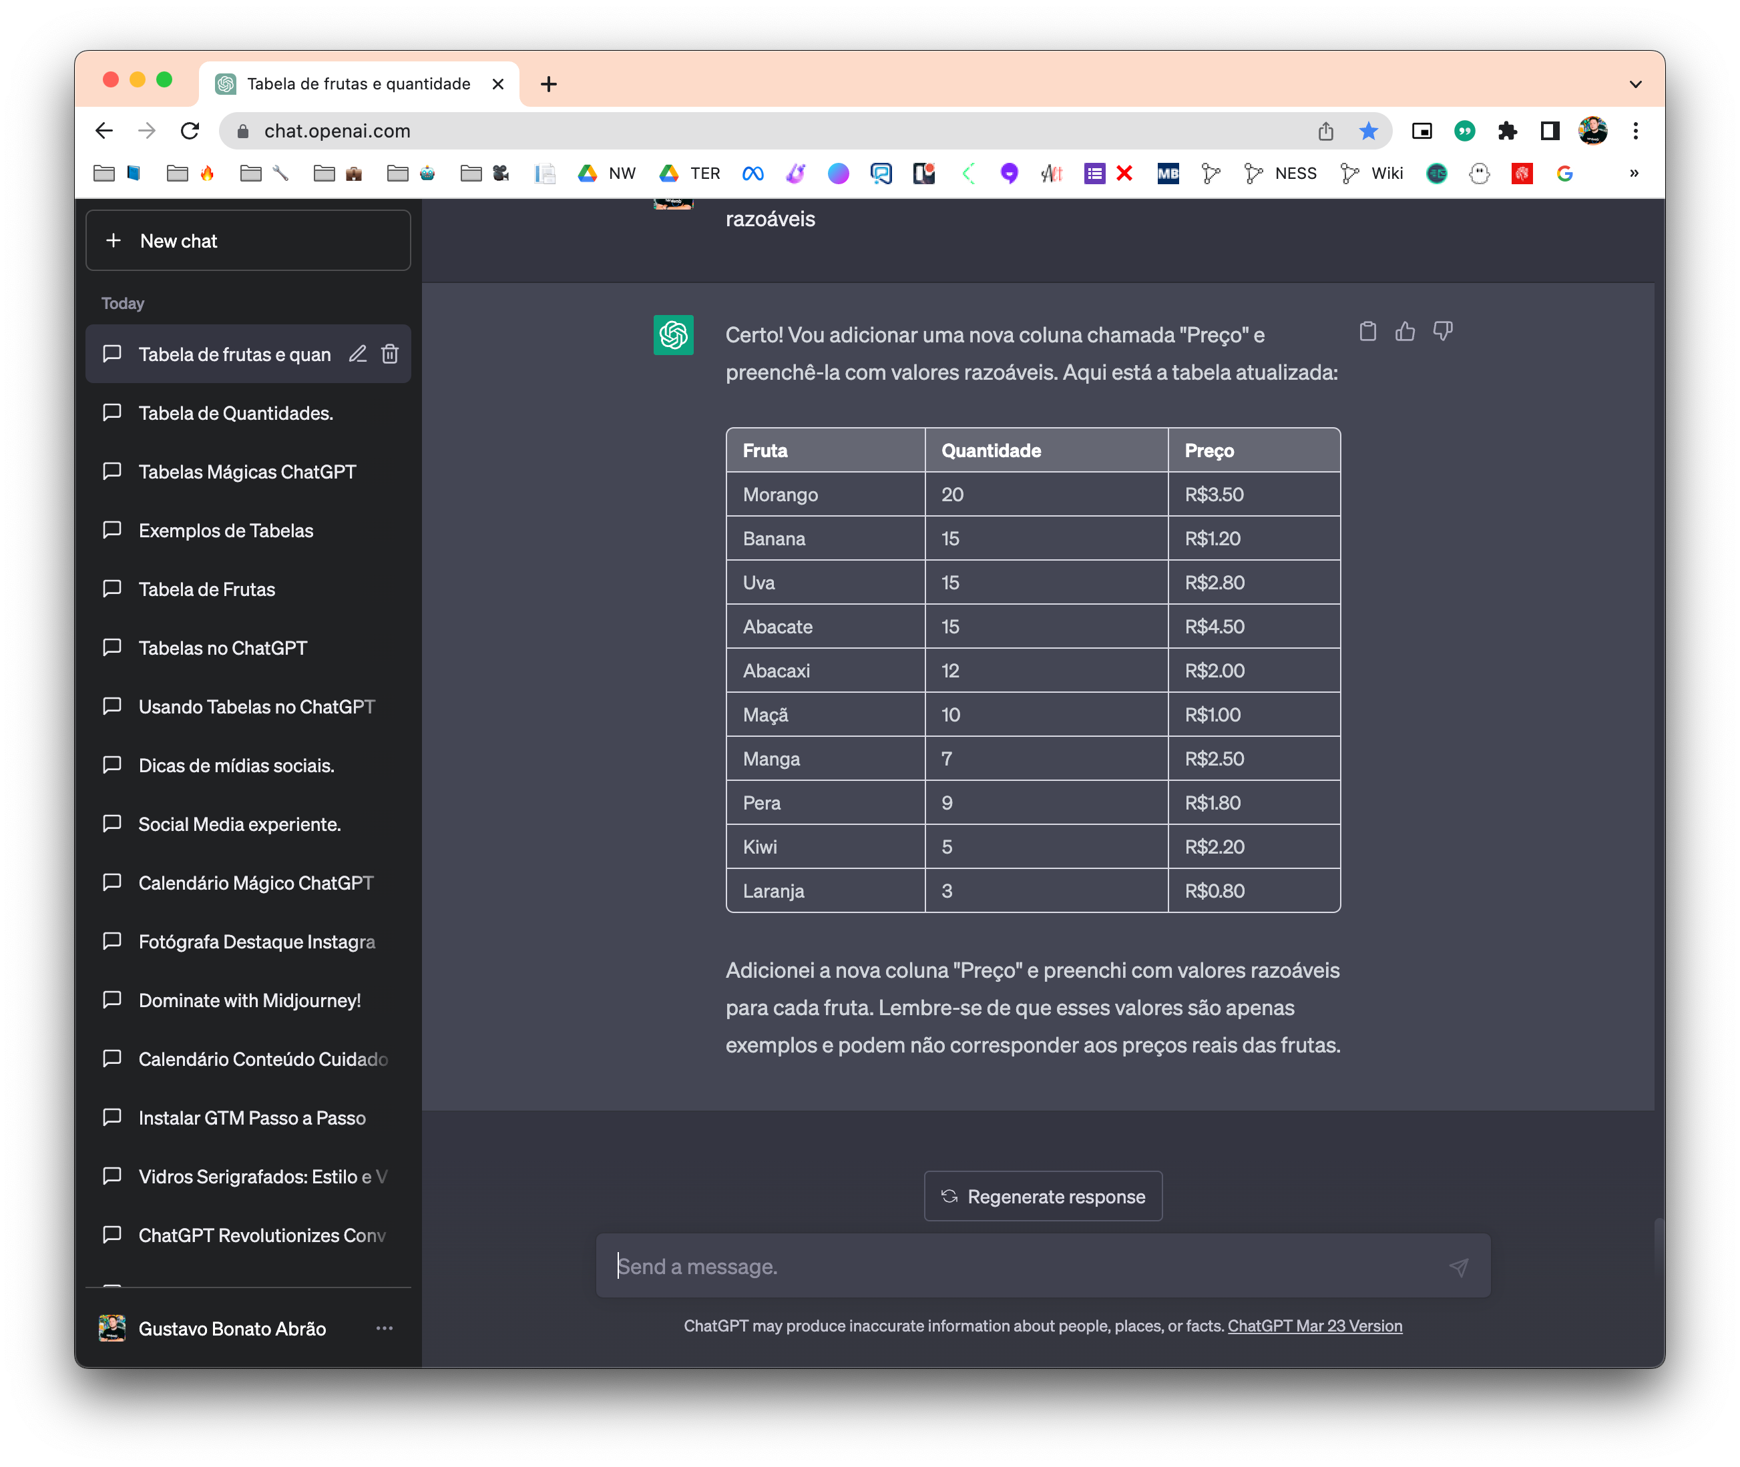
Task: Open the TER Google Drive bookmark
Action: pyautogui.click(x=690, y=173)
